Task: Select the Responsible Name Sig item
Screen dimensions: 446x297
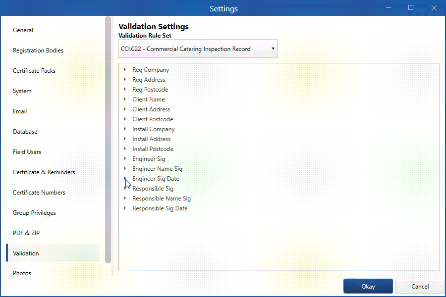Action: (161, 198)
